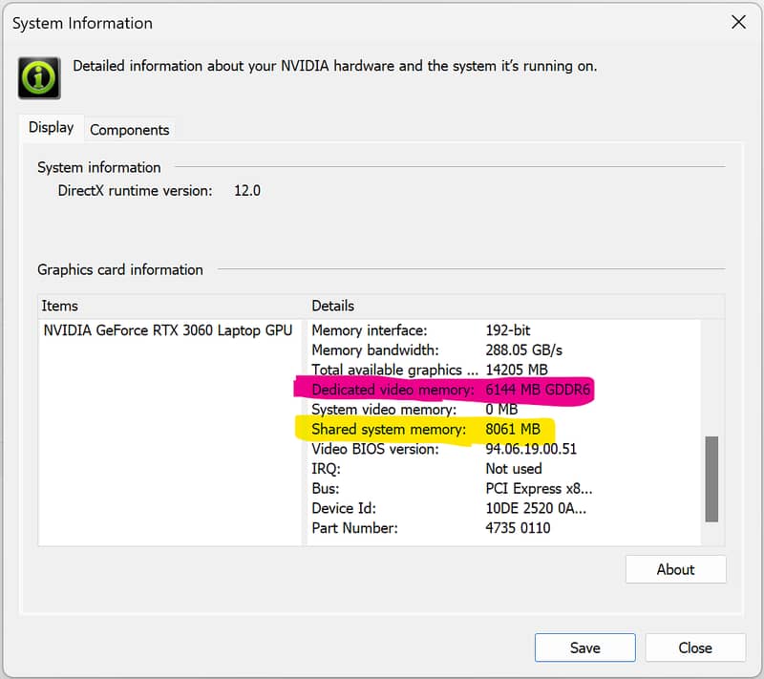Click the Items column header
The height and width of the screenshot is (679, 764).
(60, 306)
